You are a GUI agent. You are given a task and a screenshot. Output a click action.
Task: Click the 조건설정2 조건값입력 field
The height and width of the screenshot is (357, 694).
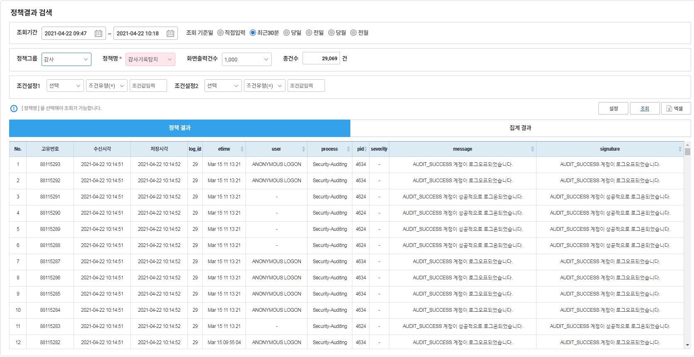point(306,86)
